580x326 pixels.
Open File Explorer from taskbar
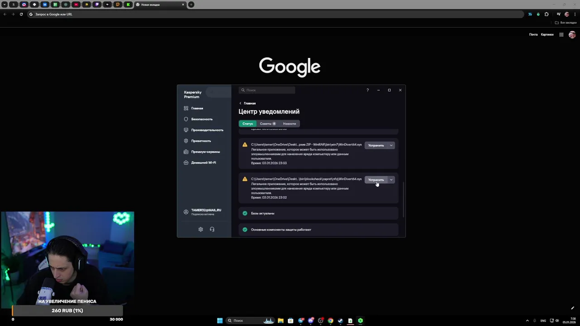[281, 321]
